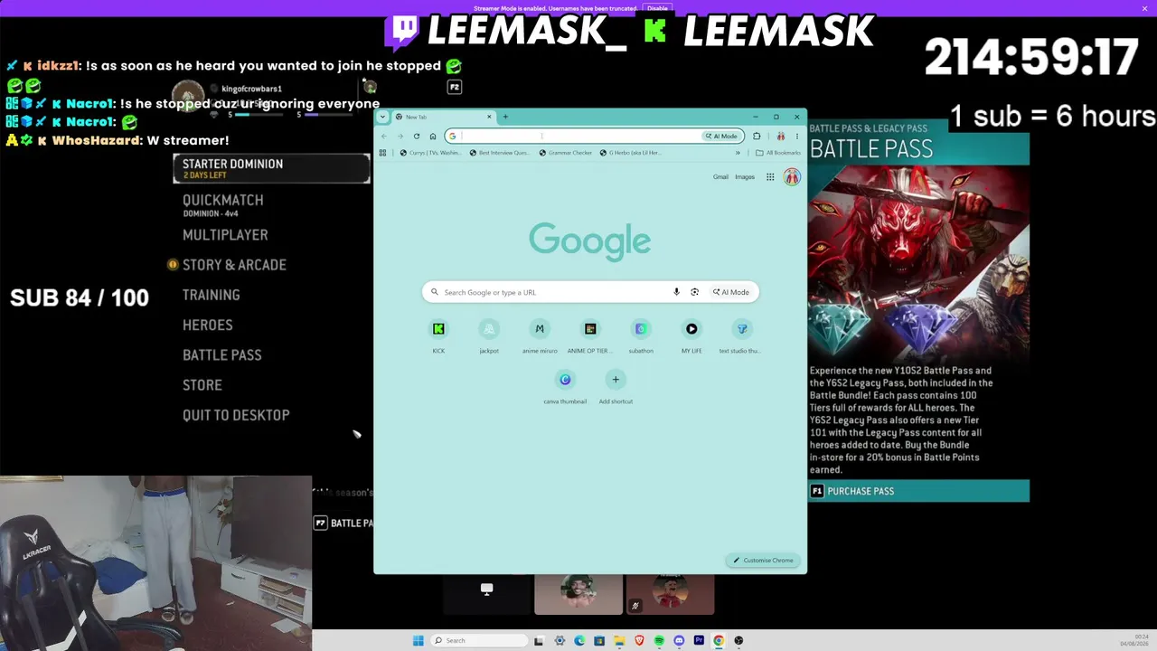
Task: Select QUIT TO DESKTOP in the game menu
Action: point(236,415)
